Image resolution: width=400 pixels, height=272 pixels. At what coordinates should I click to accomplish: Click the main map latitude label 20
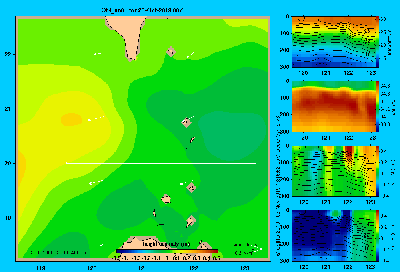point(8,163)
